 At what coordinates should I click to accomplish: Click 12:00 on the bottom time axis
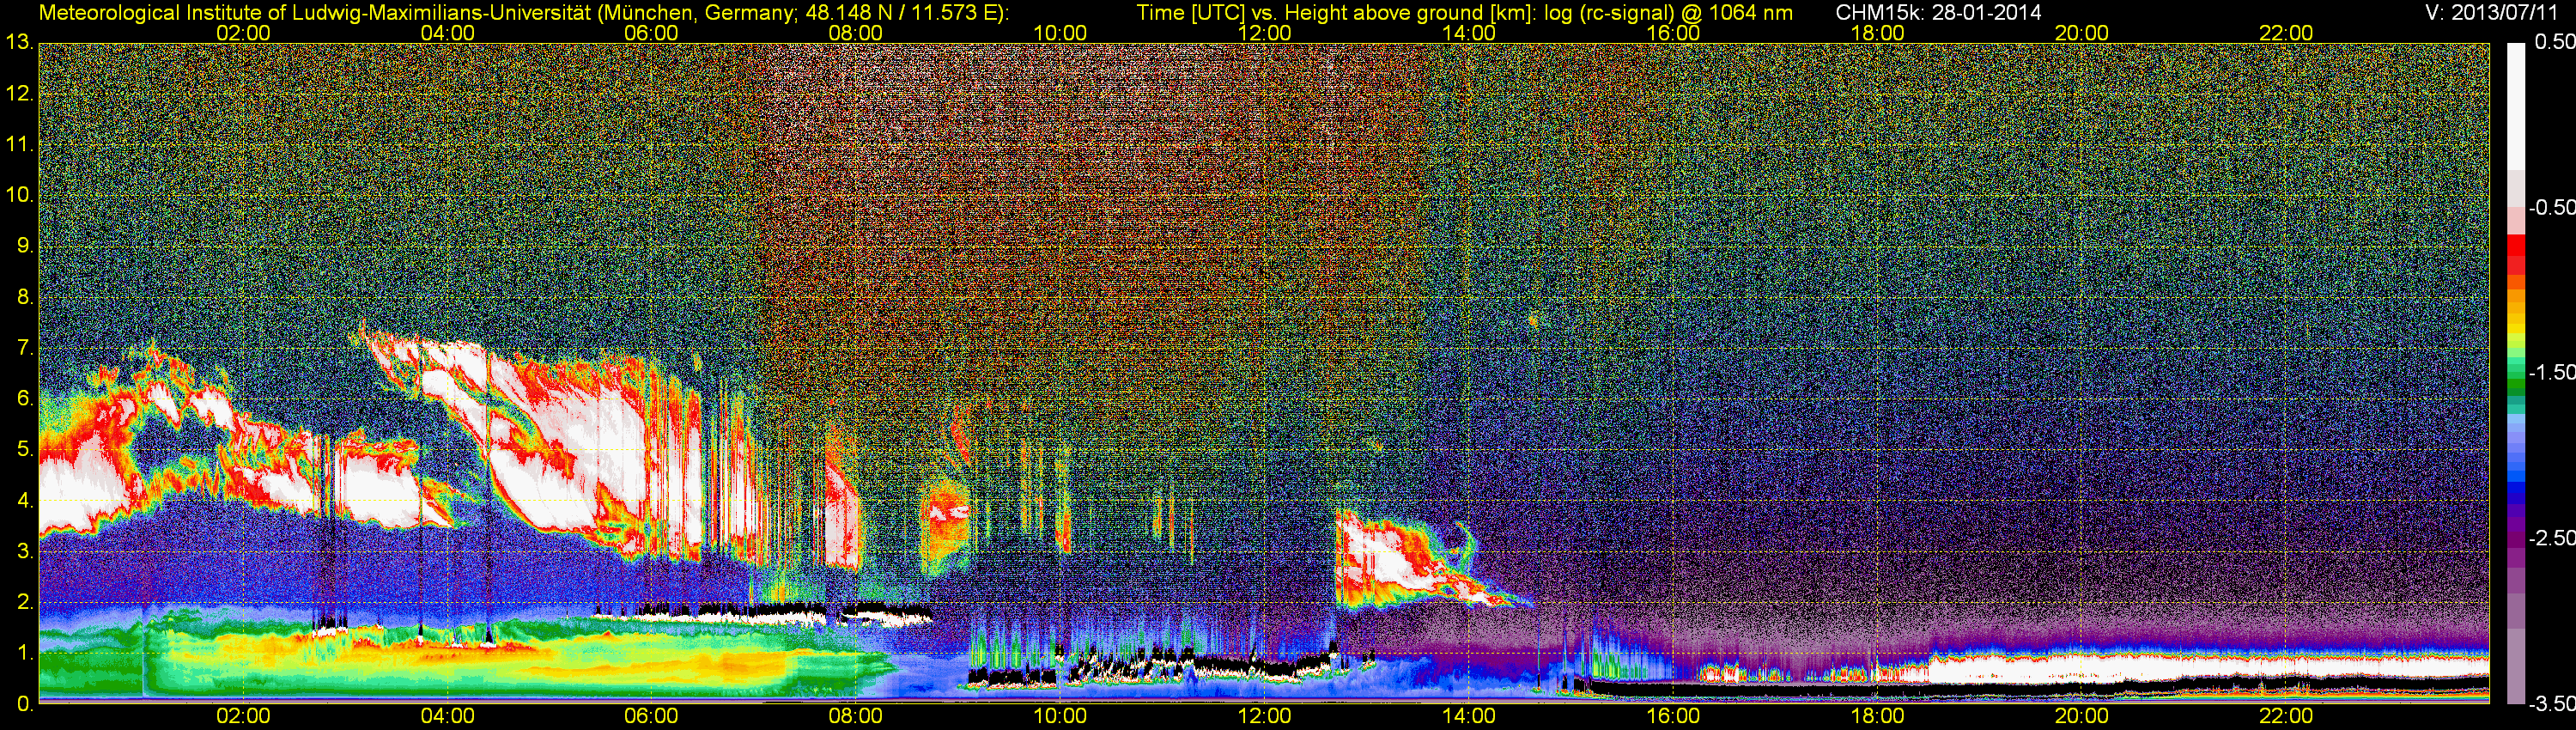point(1264,716)
